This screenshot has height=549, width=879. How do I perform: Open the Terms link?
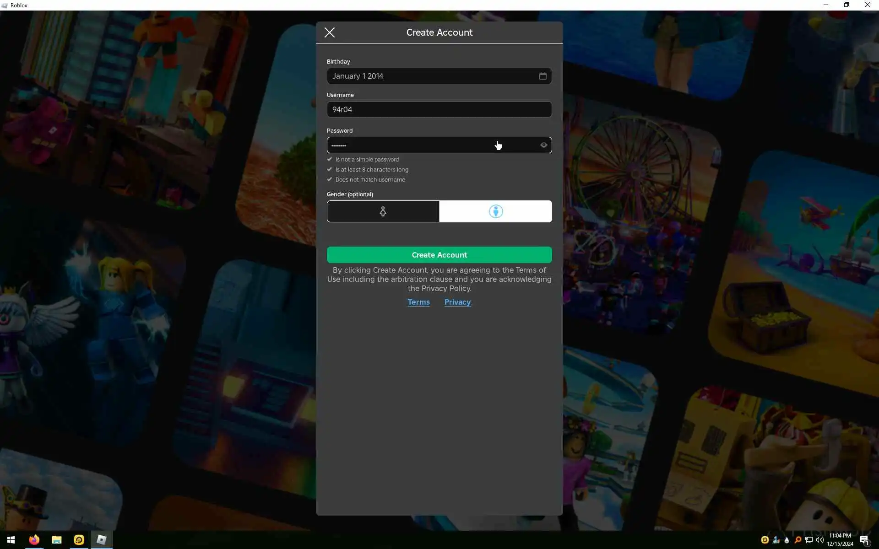[x=418, y=302]
